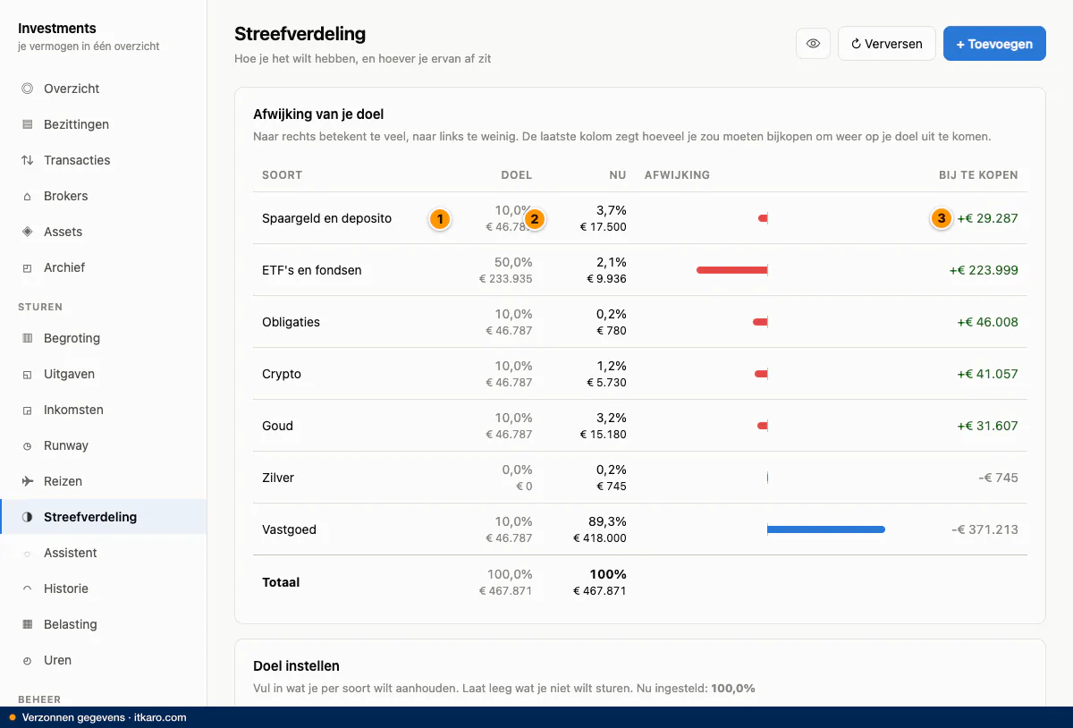Viewport: 1073px width, 728px height.
Task: Click the Reizen airplane icon
Action: tap(27, 481)
